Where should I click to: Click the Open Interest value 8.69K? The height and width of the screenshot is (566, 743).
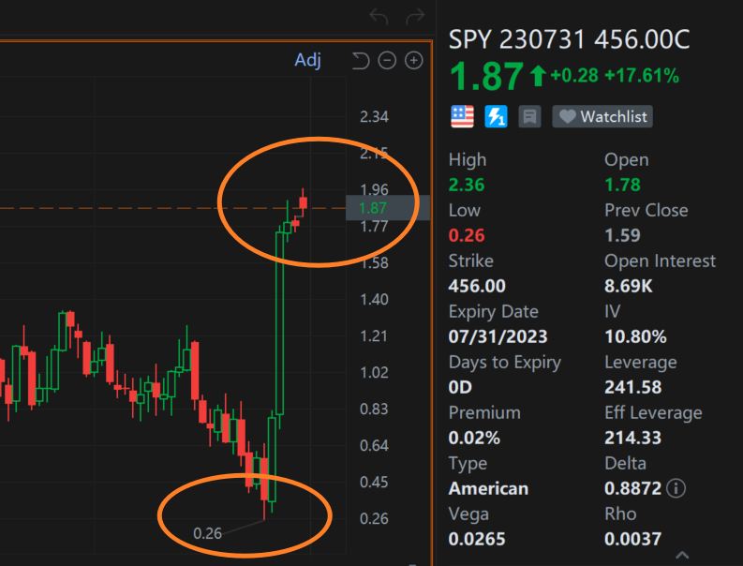(x=629, y=287)
